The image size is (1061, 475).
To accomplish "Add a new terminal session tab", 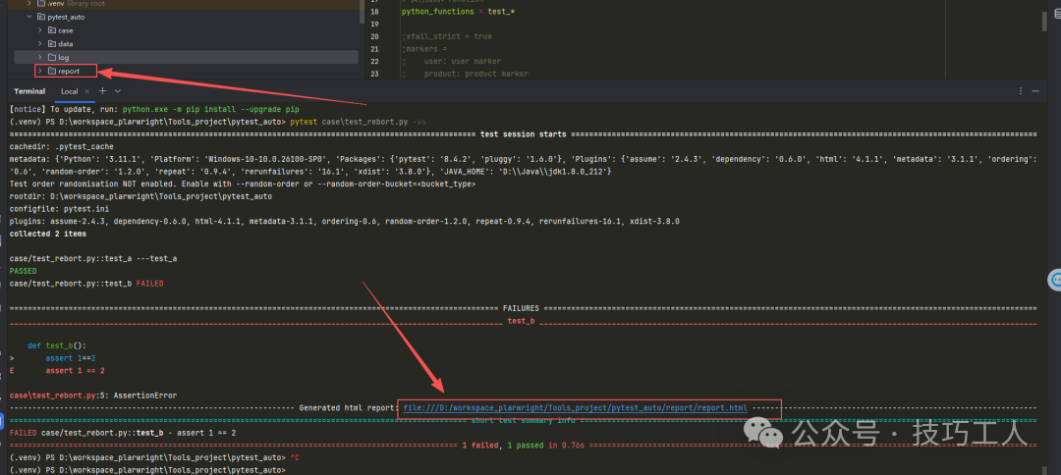I will click(x=101, y=91).
